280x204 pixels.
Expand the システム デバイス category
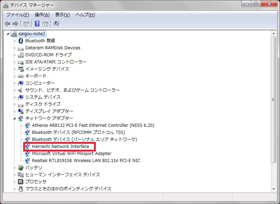(14, 97)
